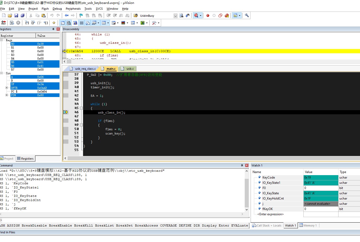Pin the Command panel

click(242, 165)
